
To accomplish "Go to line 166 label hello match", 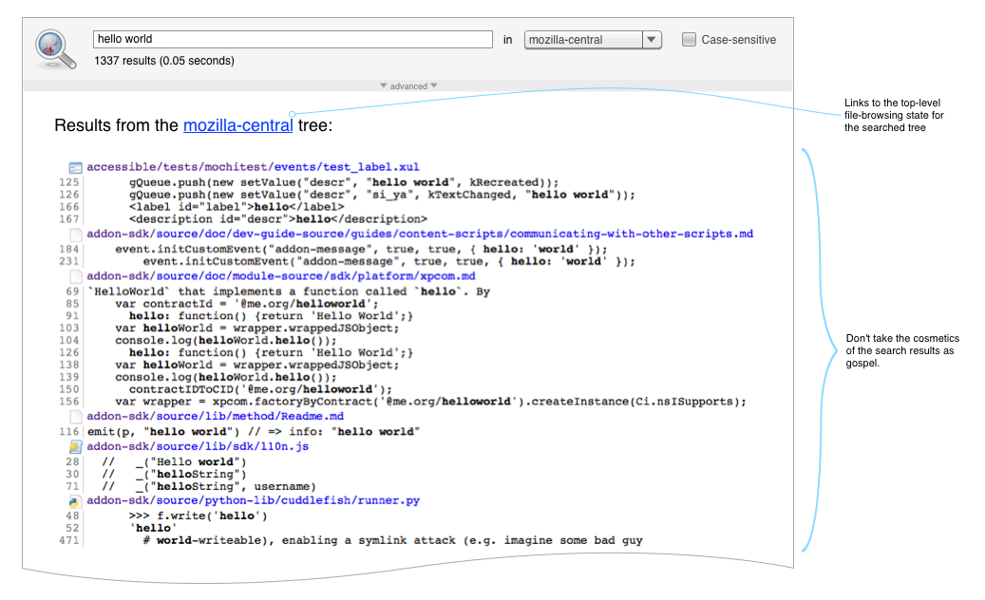I will pos(69,207).
